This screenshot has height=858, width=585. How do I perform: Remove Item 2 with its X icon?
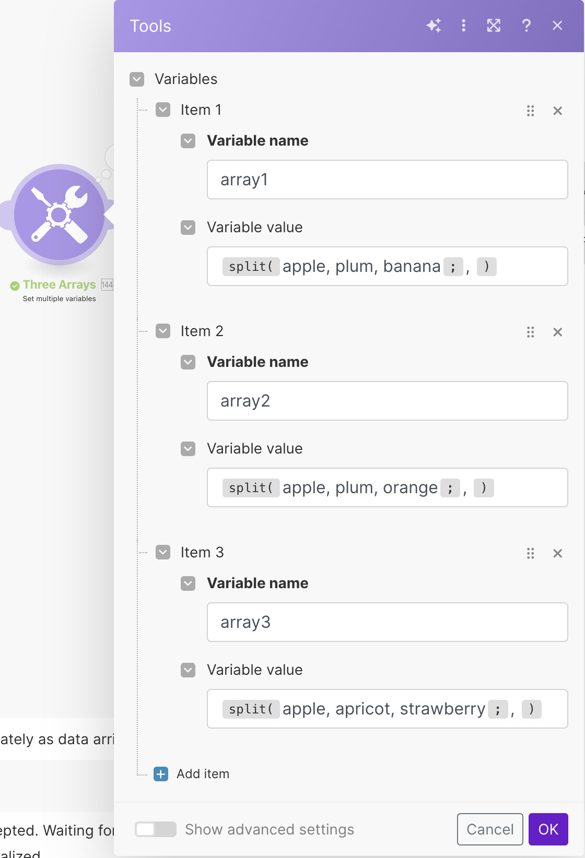pyautogui.click(x=558, y=332)
